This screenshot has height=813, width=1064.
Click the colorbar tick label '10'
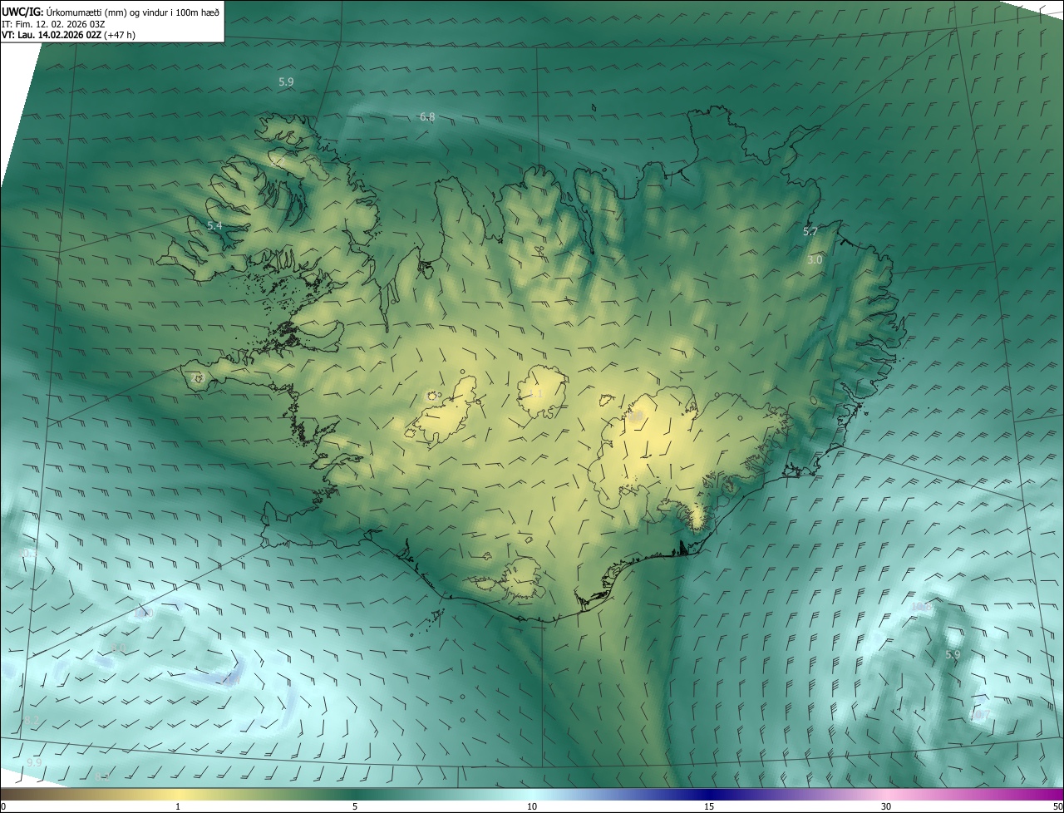point(532,806)
